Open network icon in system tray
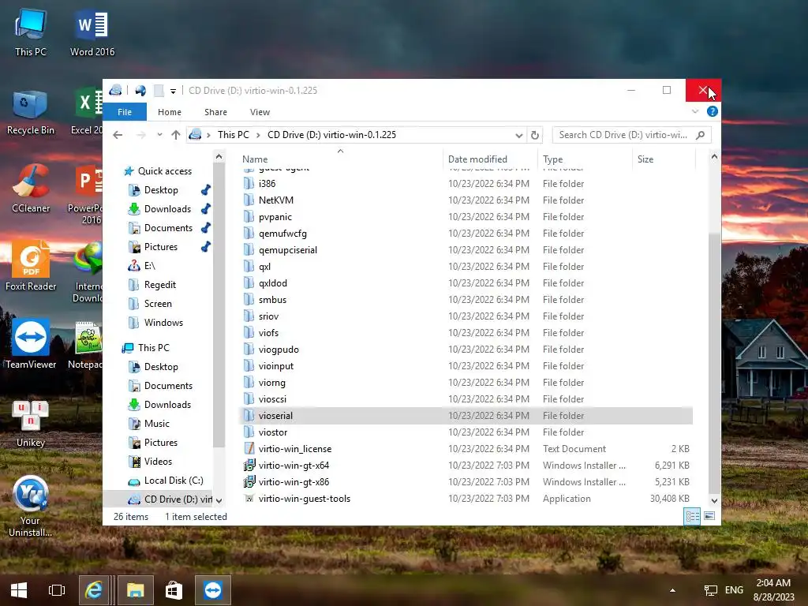Viewport: 808px width, 606px height. (711, 590)
